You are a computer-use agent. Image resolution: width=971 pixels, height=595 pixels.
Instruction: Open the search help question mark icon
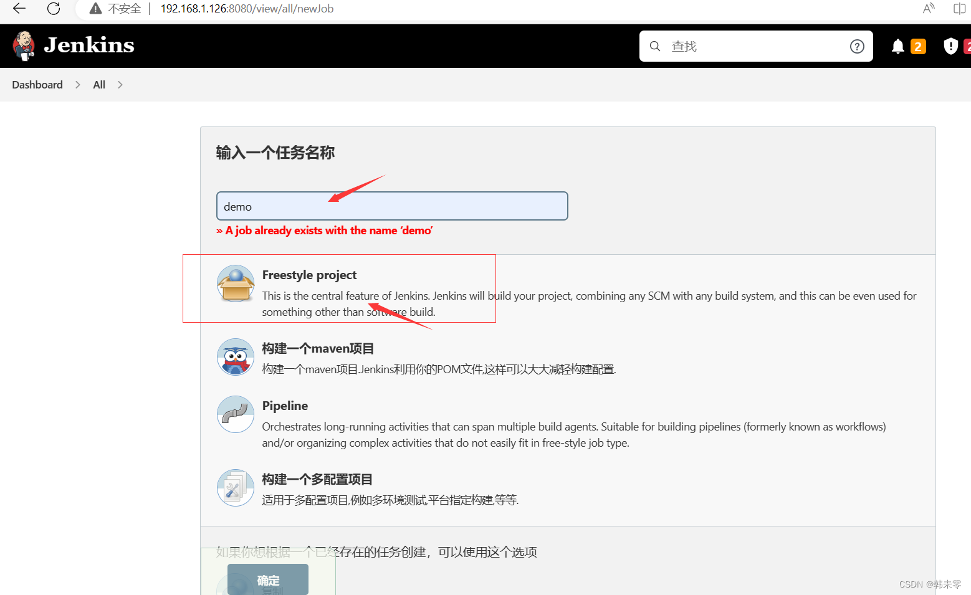857,45
